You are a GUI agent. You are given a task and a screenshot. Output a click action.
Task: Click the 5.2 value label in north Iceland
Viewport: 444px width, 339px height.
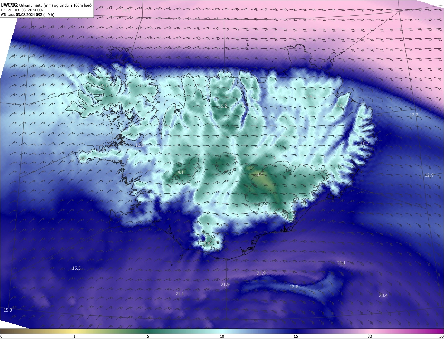[224, 106]
